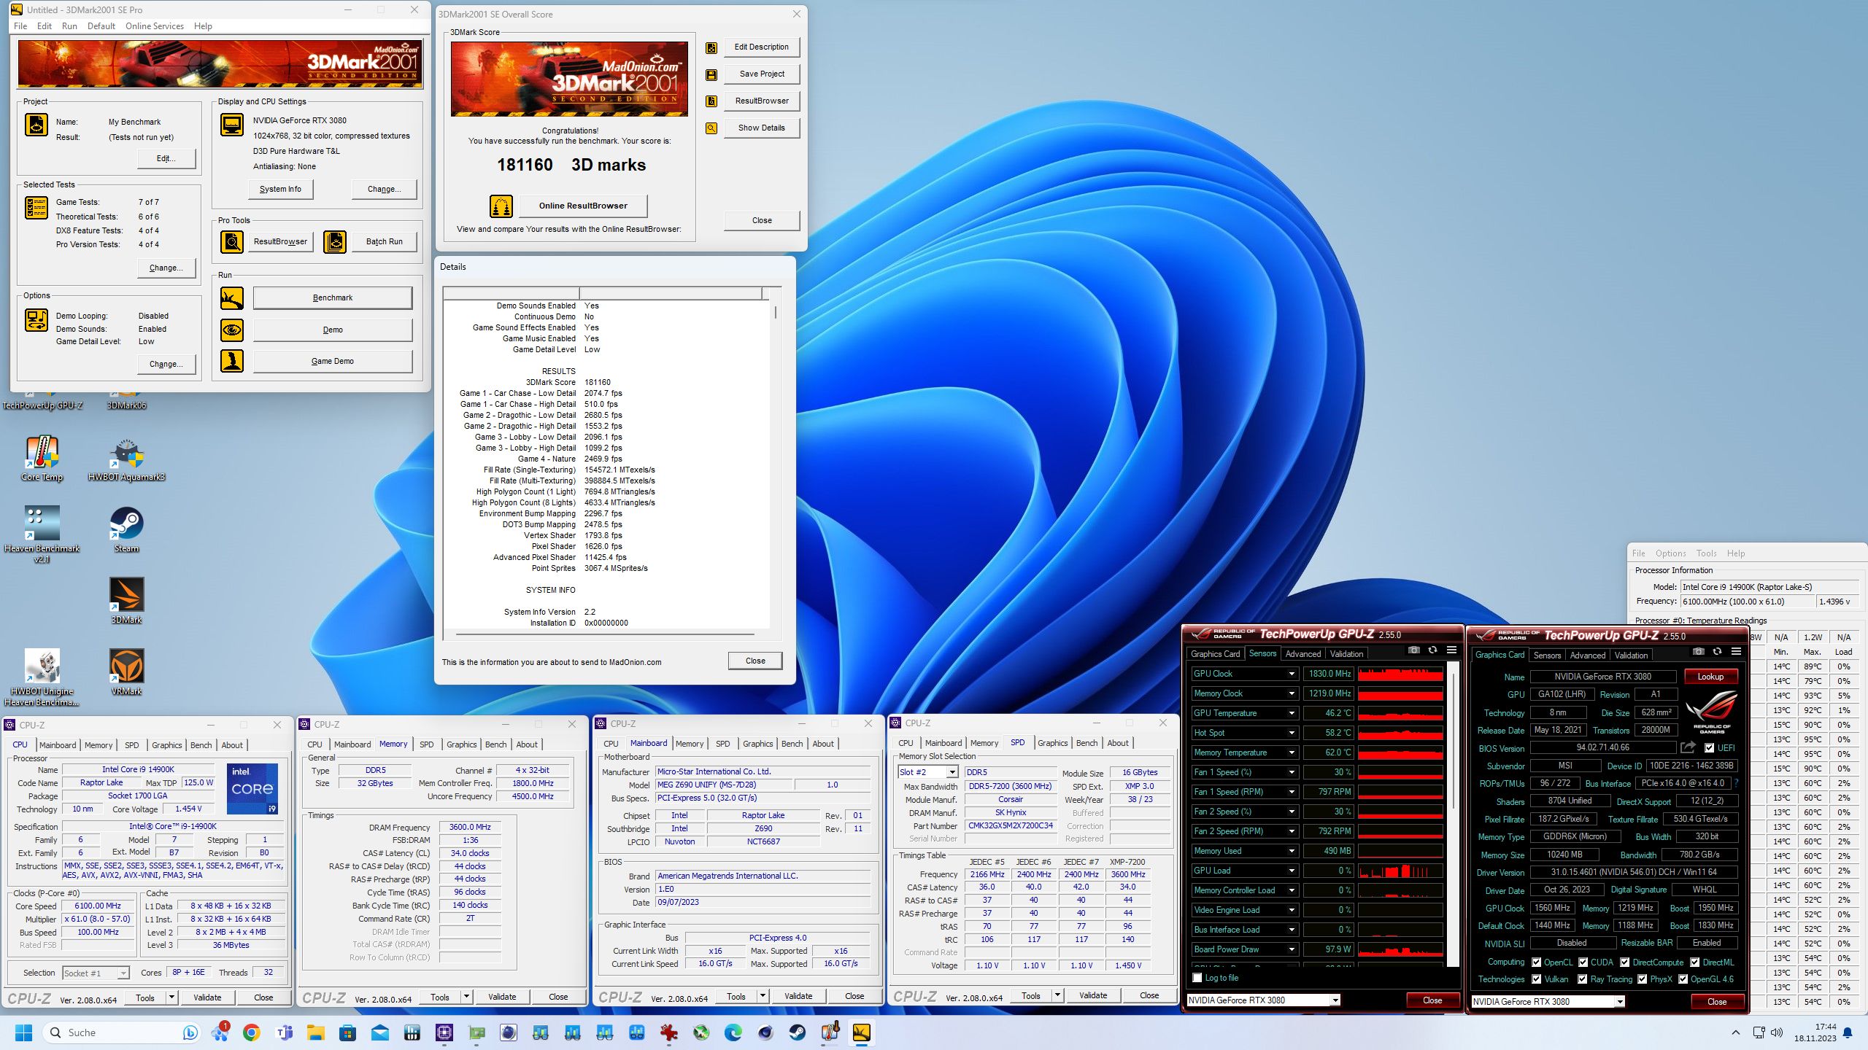Viewport: 1868px width, 1050px height.
Task: Click the Save Project disk icon
Action: click(711, 75)
